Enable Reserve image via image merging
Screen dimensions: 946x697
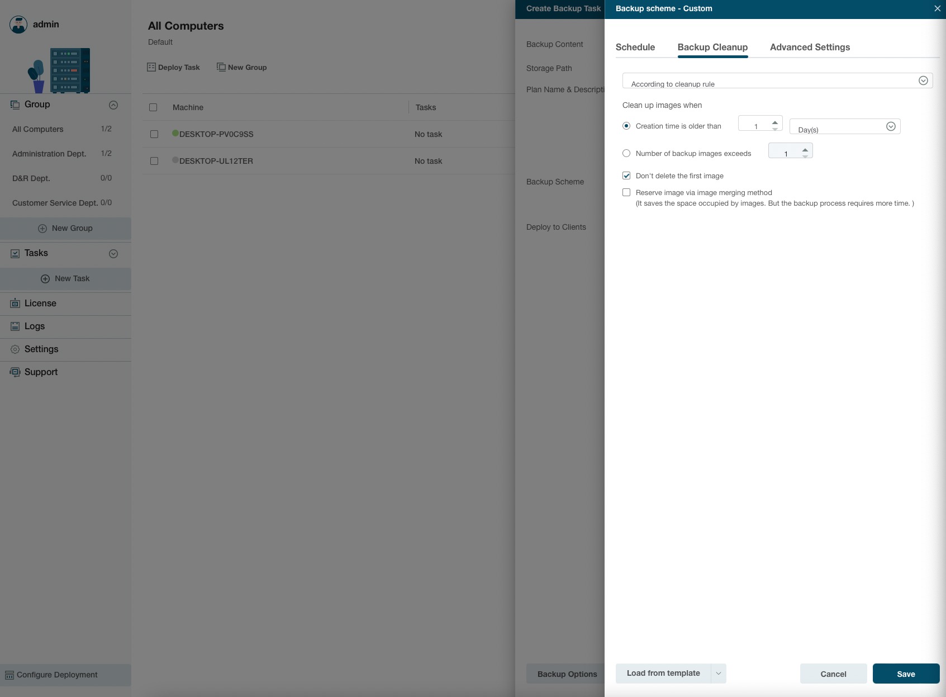coord(626,192)
